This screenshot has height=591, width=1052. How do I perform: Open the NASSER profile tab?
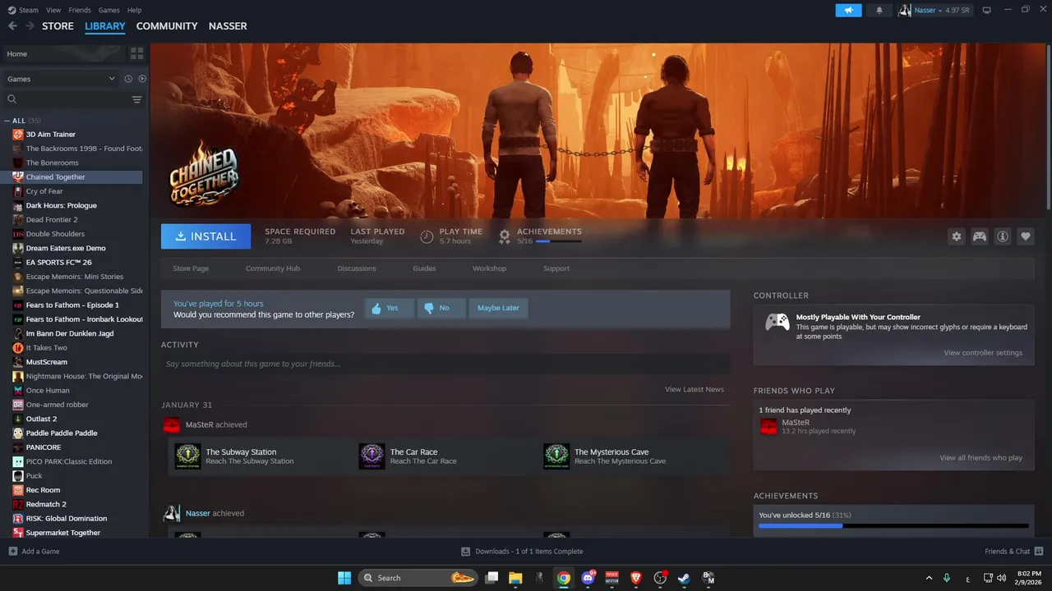[x=228, y=26]
